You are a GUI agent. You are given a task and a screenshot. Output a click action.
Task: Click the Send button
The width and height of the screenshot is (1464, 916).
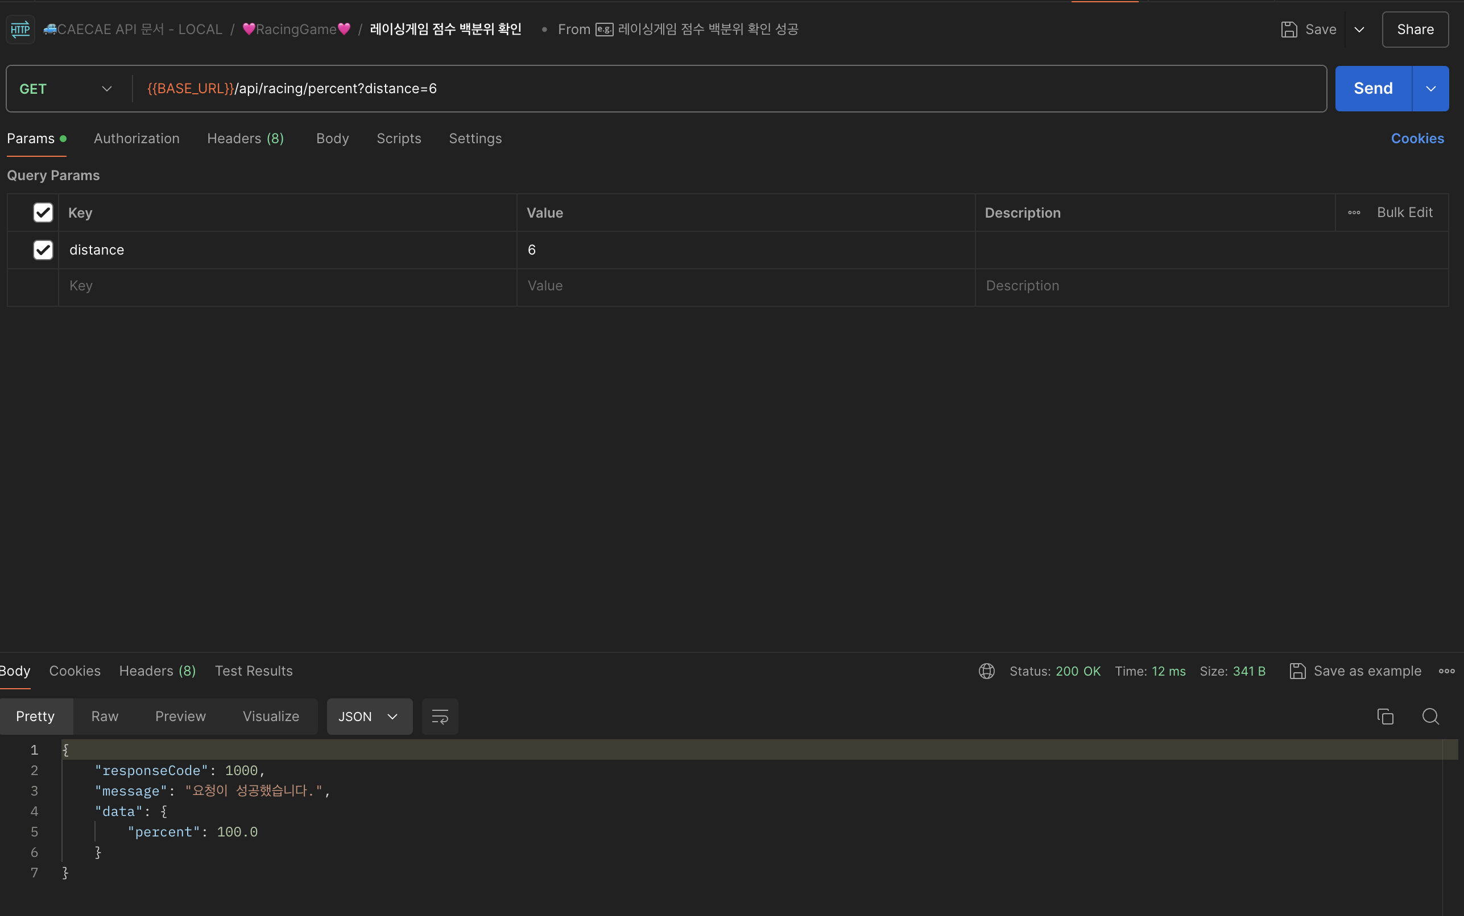[x=1373, y=89]
